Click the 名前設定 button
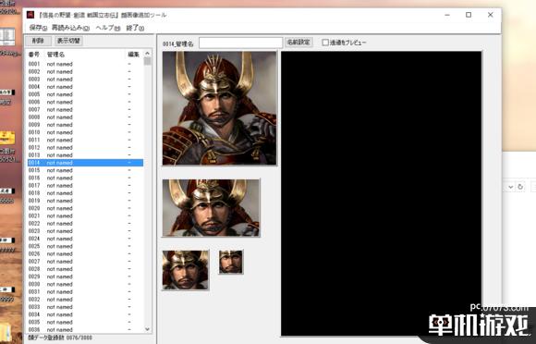The width and height of the screenshot is (536, 344). [x=298, y=43]
